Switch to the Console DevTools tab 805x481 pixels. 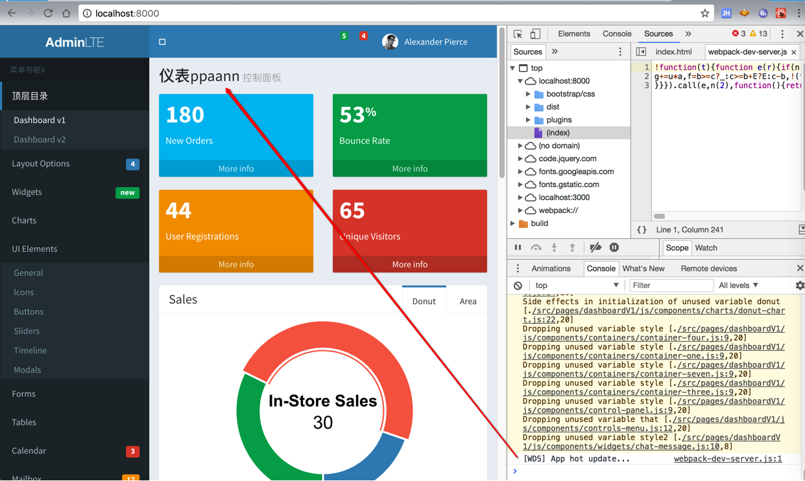617,34
